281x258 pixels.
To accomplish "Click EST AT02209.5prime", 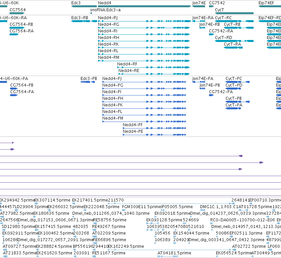I will [x=109, y=233].
